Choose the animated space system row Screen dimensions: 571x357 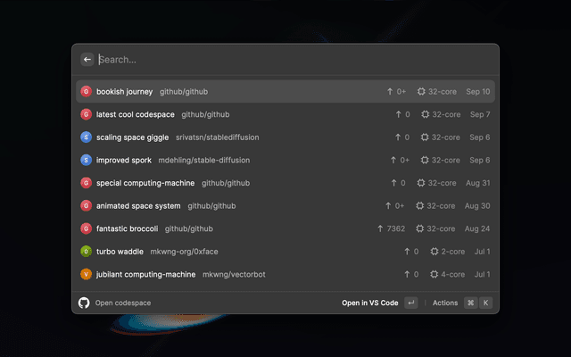click(x=138, y=205)
